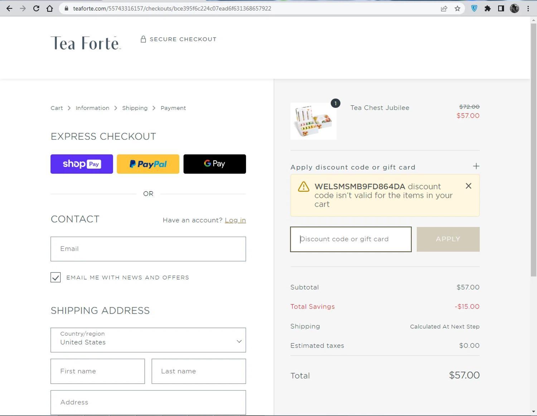Open the Country/region dropdown
The width and height of the screenshot is (537, 416).
point(148,340)
